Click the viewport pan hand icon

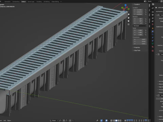coord(128,18)
